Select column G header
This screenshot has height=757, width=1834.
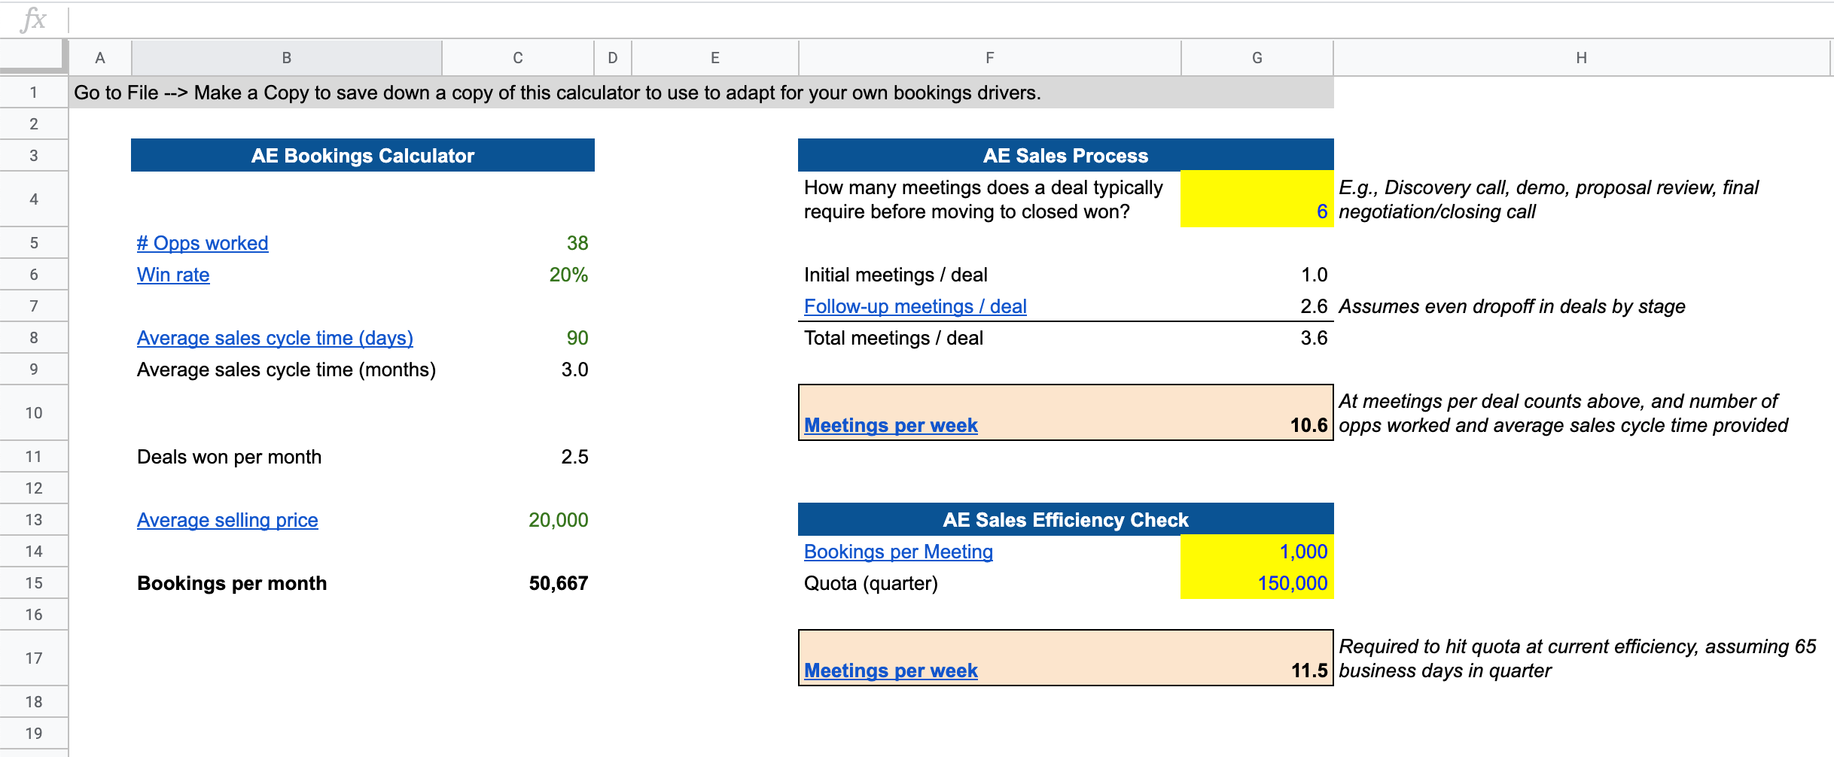1257,58
